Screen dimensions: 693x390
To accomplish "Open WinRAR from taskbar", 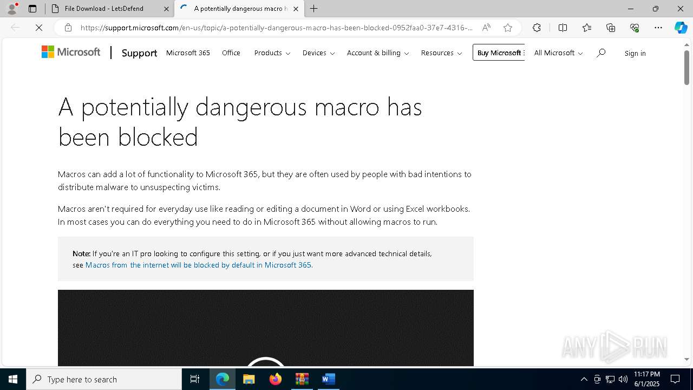I will pyautogui.click(x=302, y=379).
